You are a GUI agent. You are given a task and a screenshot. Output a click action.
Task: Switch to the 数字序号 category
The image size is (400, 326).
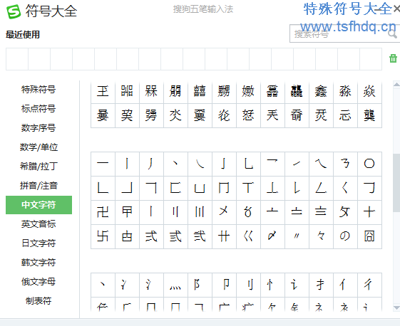pos(39,128)
